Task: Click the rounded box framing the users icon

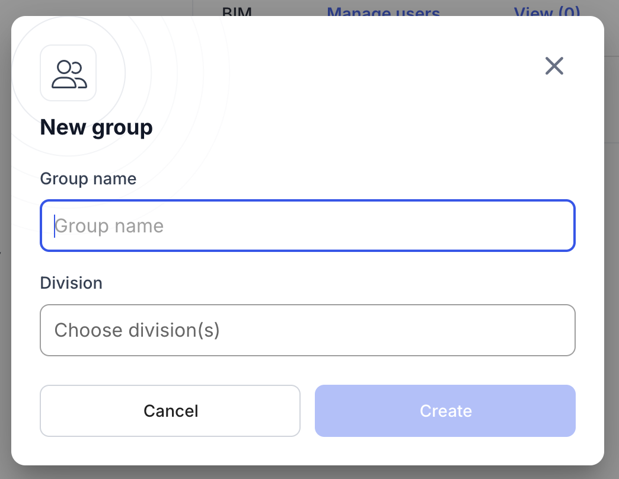Action: pos(46,52)
